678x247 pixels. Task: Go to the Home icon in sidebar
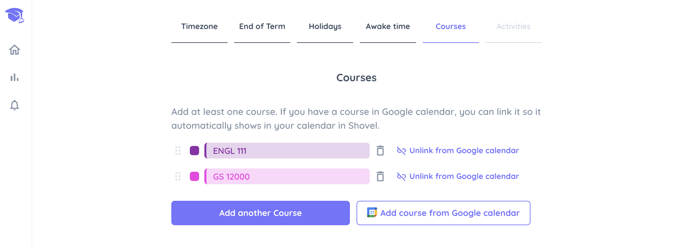coord(15,50)
